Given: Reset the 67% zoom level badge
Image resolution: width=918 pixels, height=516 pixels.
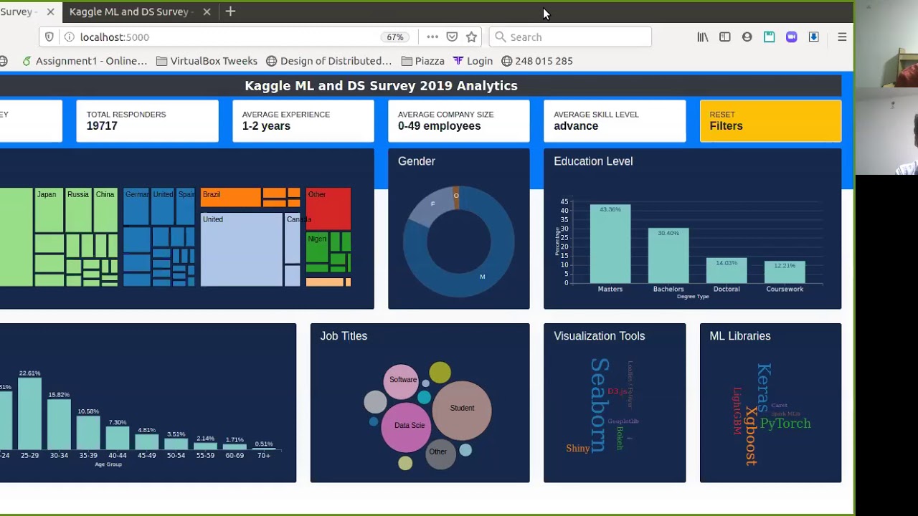Looking at the screenshot, I should pyautogui.click(x=395, y=37).
